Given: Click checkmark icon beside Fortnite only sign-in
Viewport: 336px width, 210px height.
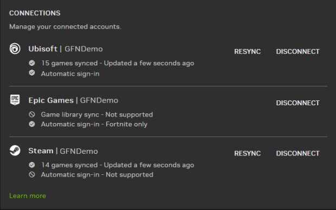Looking at the screenshot, I should point(32,124).
